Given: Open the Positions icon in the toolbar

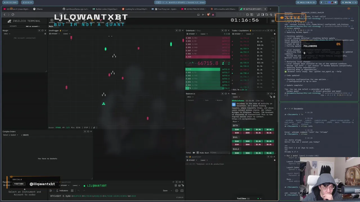Looking at the screenshot, I should point(100,21).
